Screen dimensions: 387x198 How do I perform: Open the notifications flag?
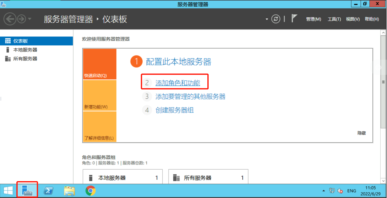pos(294,18)
